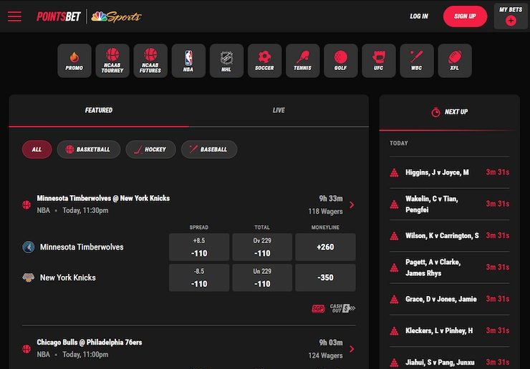530x369 pixels.
Task: Click the Bulls game basketball icon
Action: (x=26, y=349)
